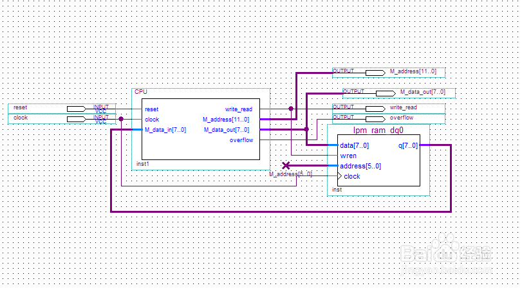
Task: Click the X marker on the address bus
Action: click(x=286, y=165)
